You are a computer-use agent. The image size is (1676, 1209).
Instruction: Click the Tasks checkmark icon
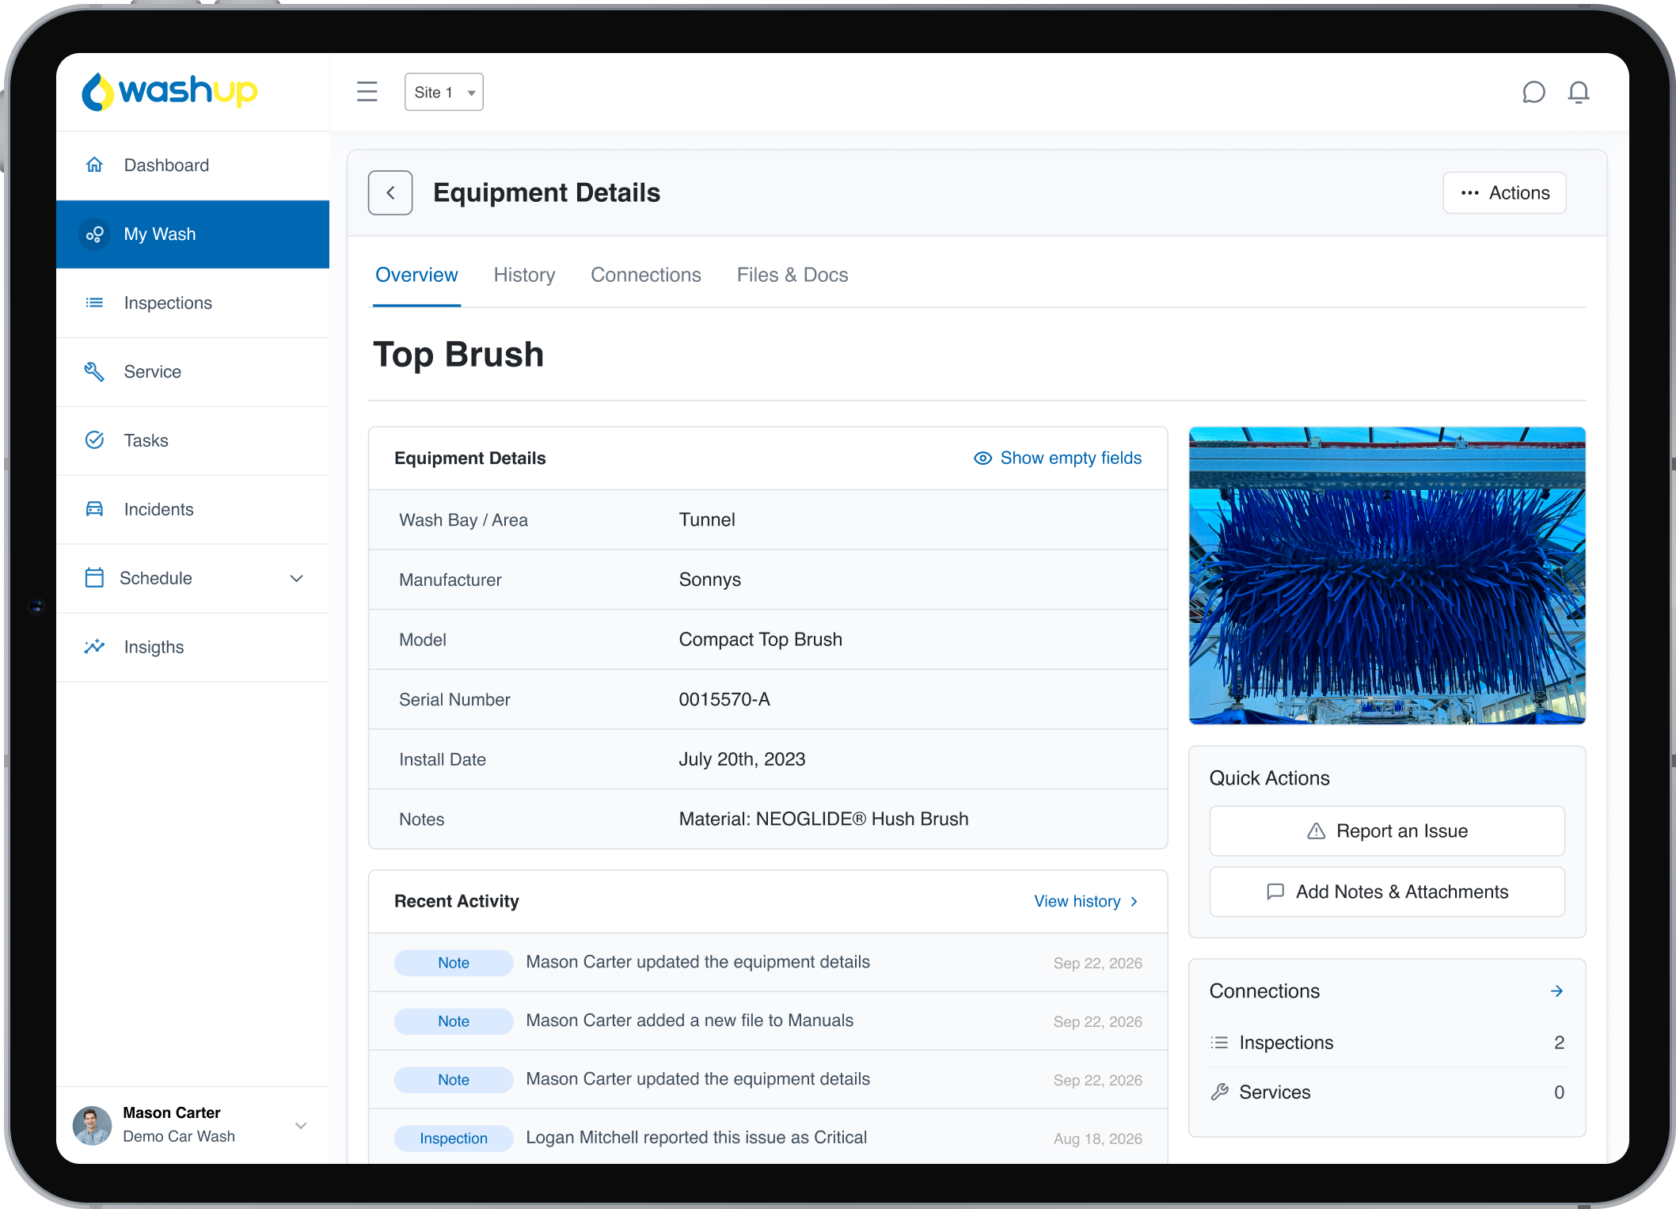[94, 440]
